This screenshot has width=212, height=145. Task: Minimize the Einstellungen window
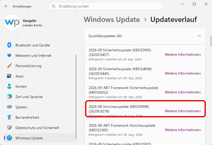coord(182,4)
